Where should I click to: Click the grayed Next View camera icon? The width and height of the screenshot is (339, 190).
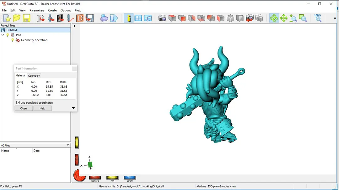[259, 18]
